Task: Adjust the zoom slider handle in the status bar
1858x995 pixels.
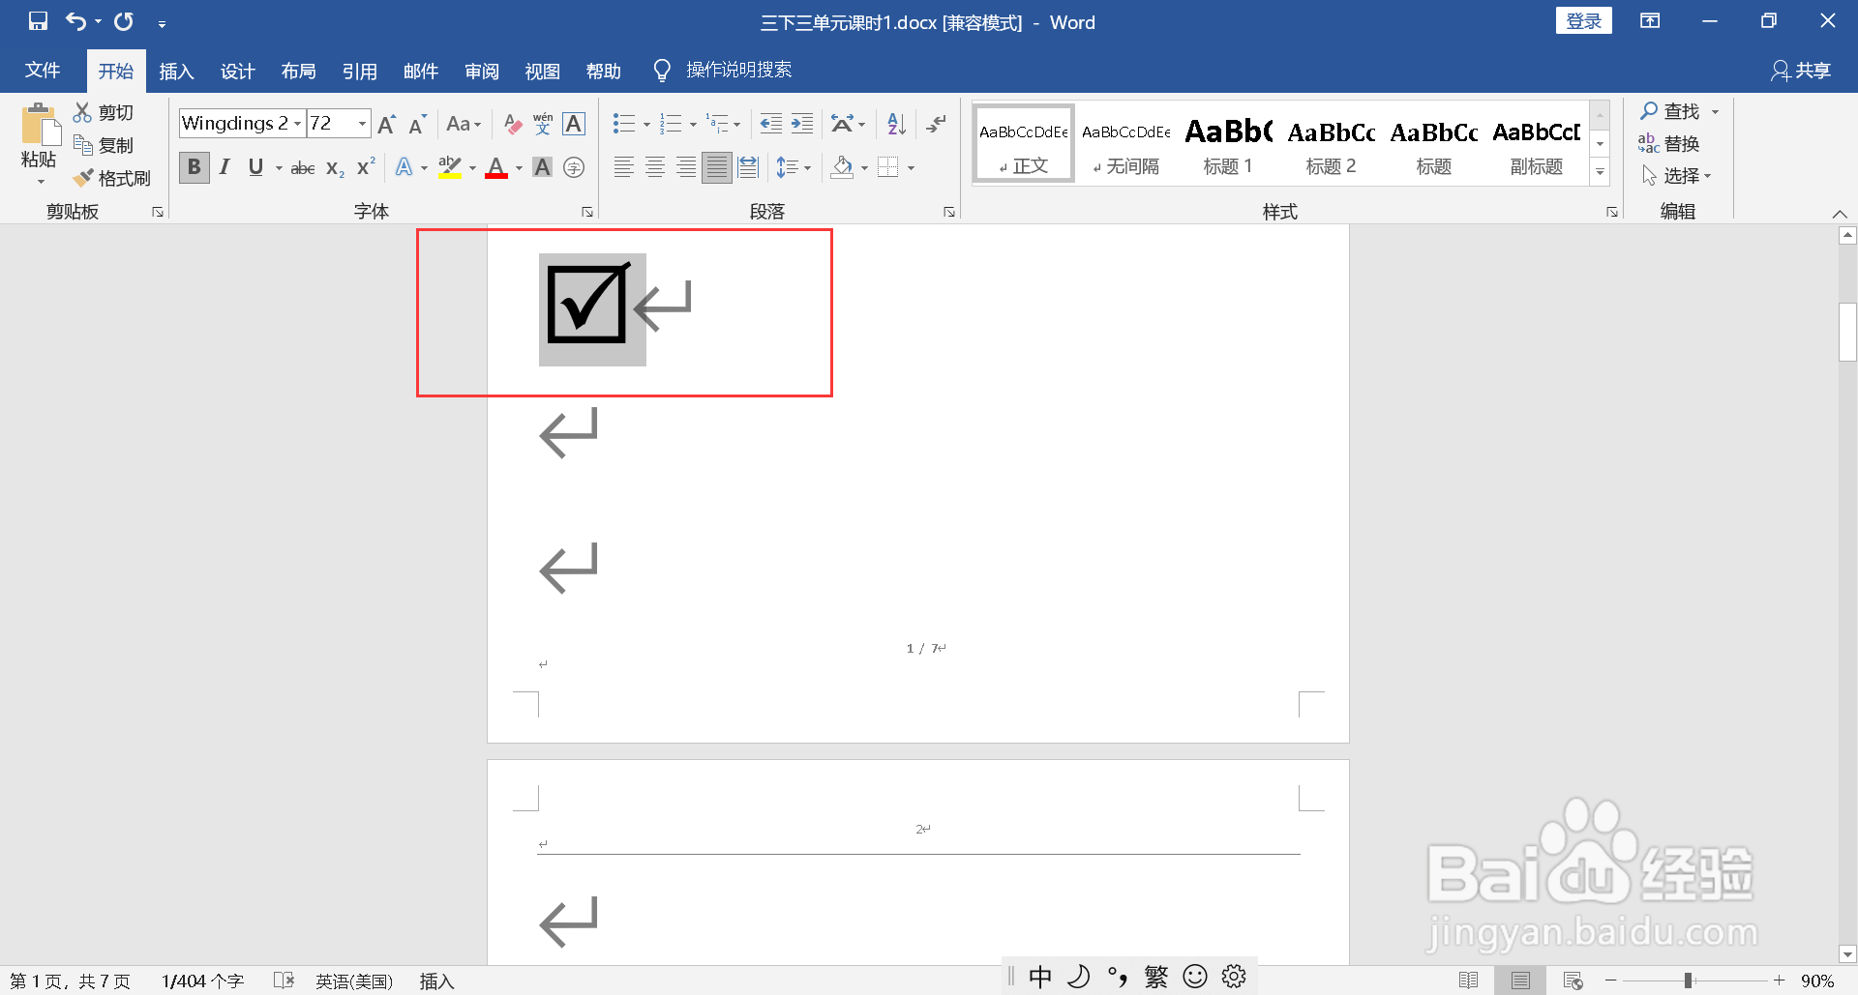Action: (1688, 980)
